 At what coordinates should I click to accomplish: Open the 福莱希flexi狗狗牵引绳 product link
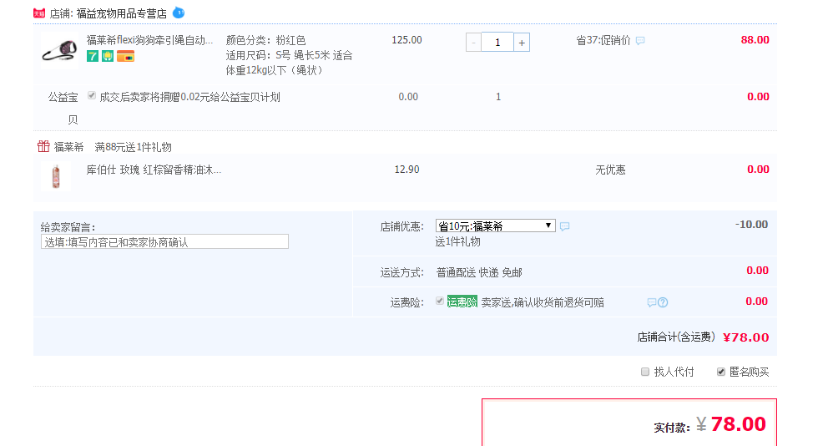point(150,40)
